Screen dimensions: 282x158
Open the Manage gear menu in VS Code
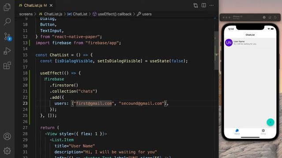click(x=7, y=151)
